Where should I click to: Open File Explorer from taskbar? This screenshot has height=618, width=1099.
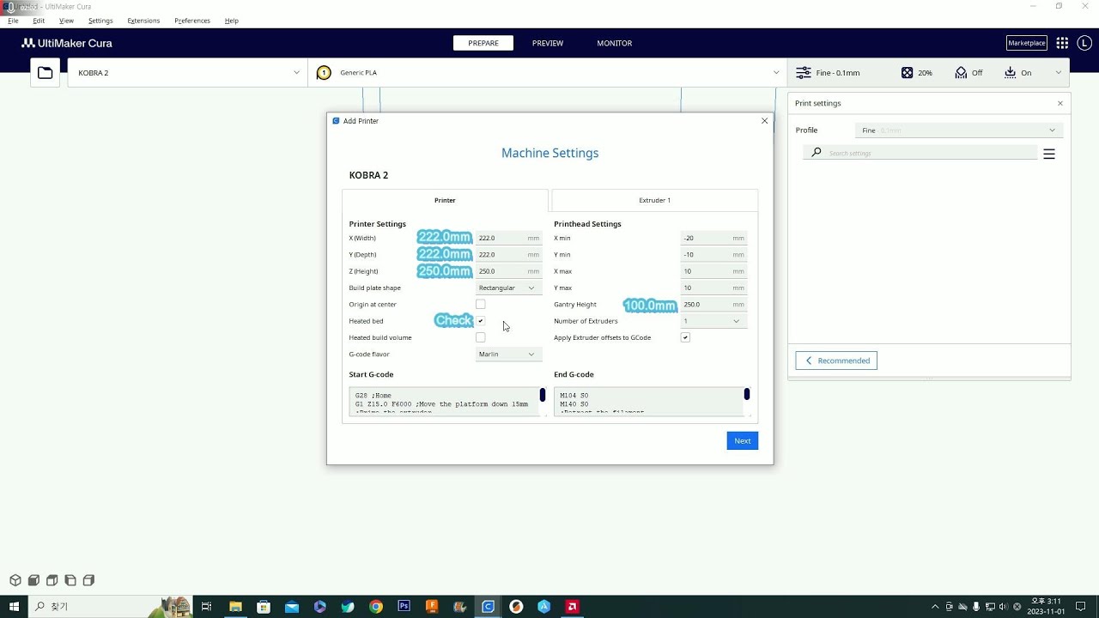click(235, 606)
